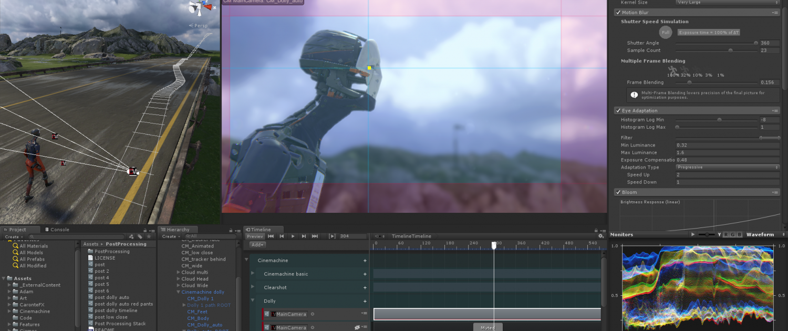788x331 pixels.
Task: Search Project assets by label icon
Action: point(140,237)
